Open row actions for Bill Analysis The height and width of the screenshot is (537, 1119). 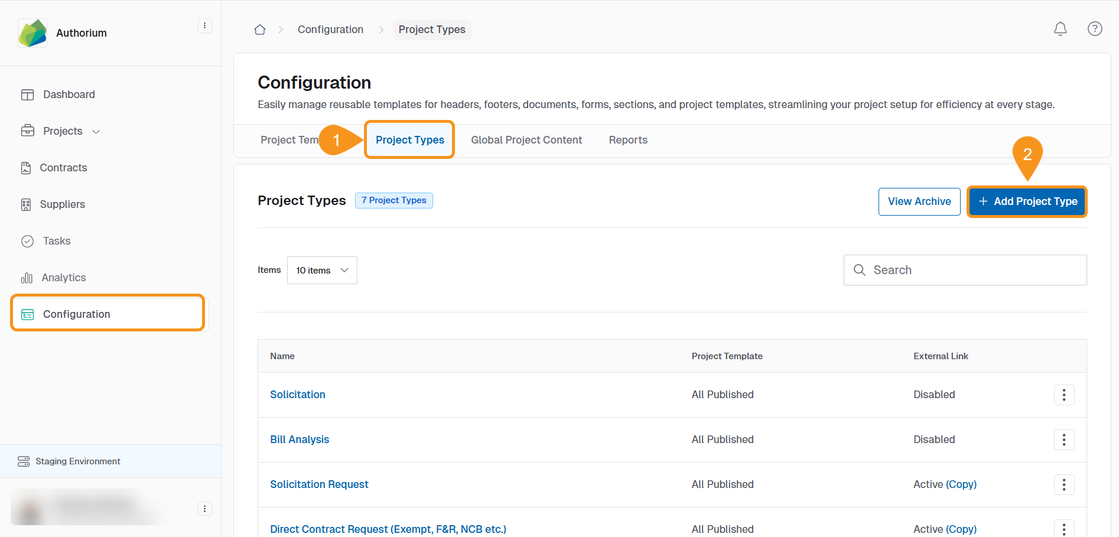coord(1063,440)
